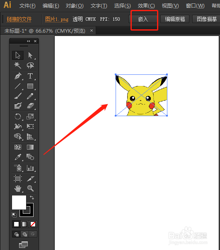Select the Hand tool

[18, 188]
